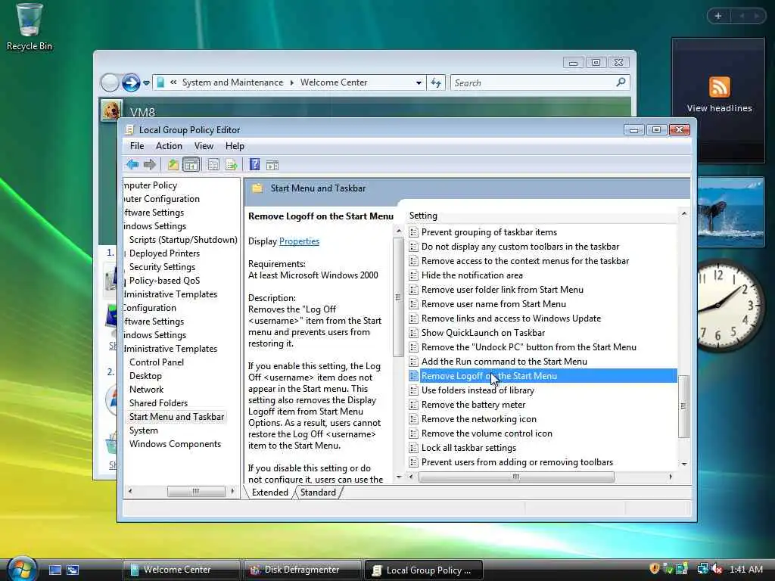Open the File menu

coord(137,146)
